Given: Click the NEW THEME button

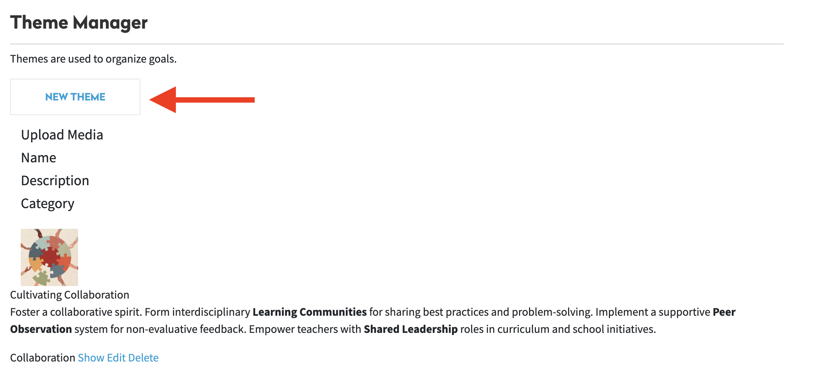Looking at the screenshot, I should point(75,97).
